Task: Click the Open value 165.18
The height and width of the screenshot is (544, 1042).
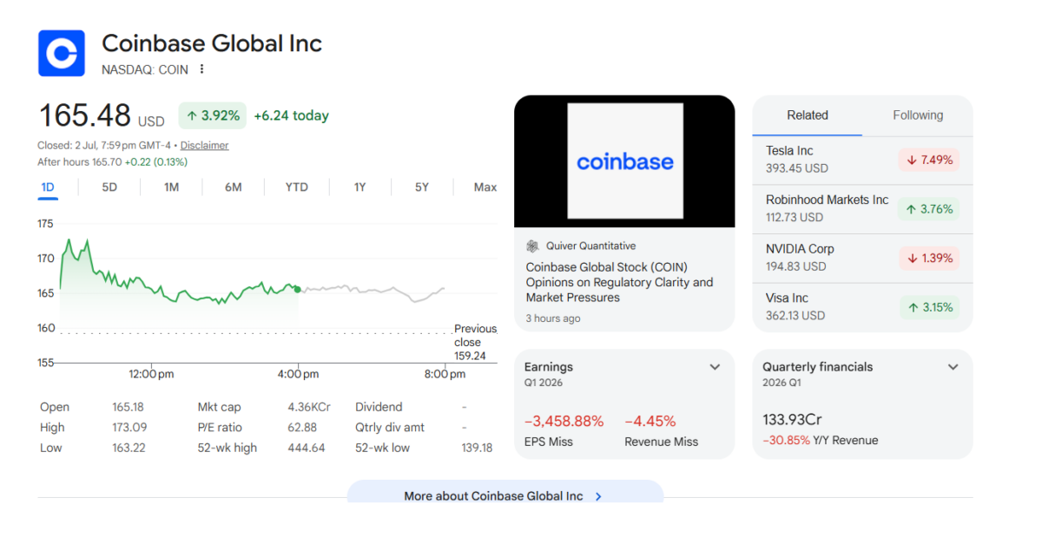Action: (x=129, y=407)
